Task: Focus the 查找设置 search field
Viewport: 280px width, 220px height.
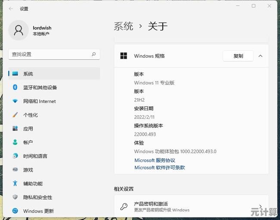Action: tap(54, 54)
